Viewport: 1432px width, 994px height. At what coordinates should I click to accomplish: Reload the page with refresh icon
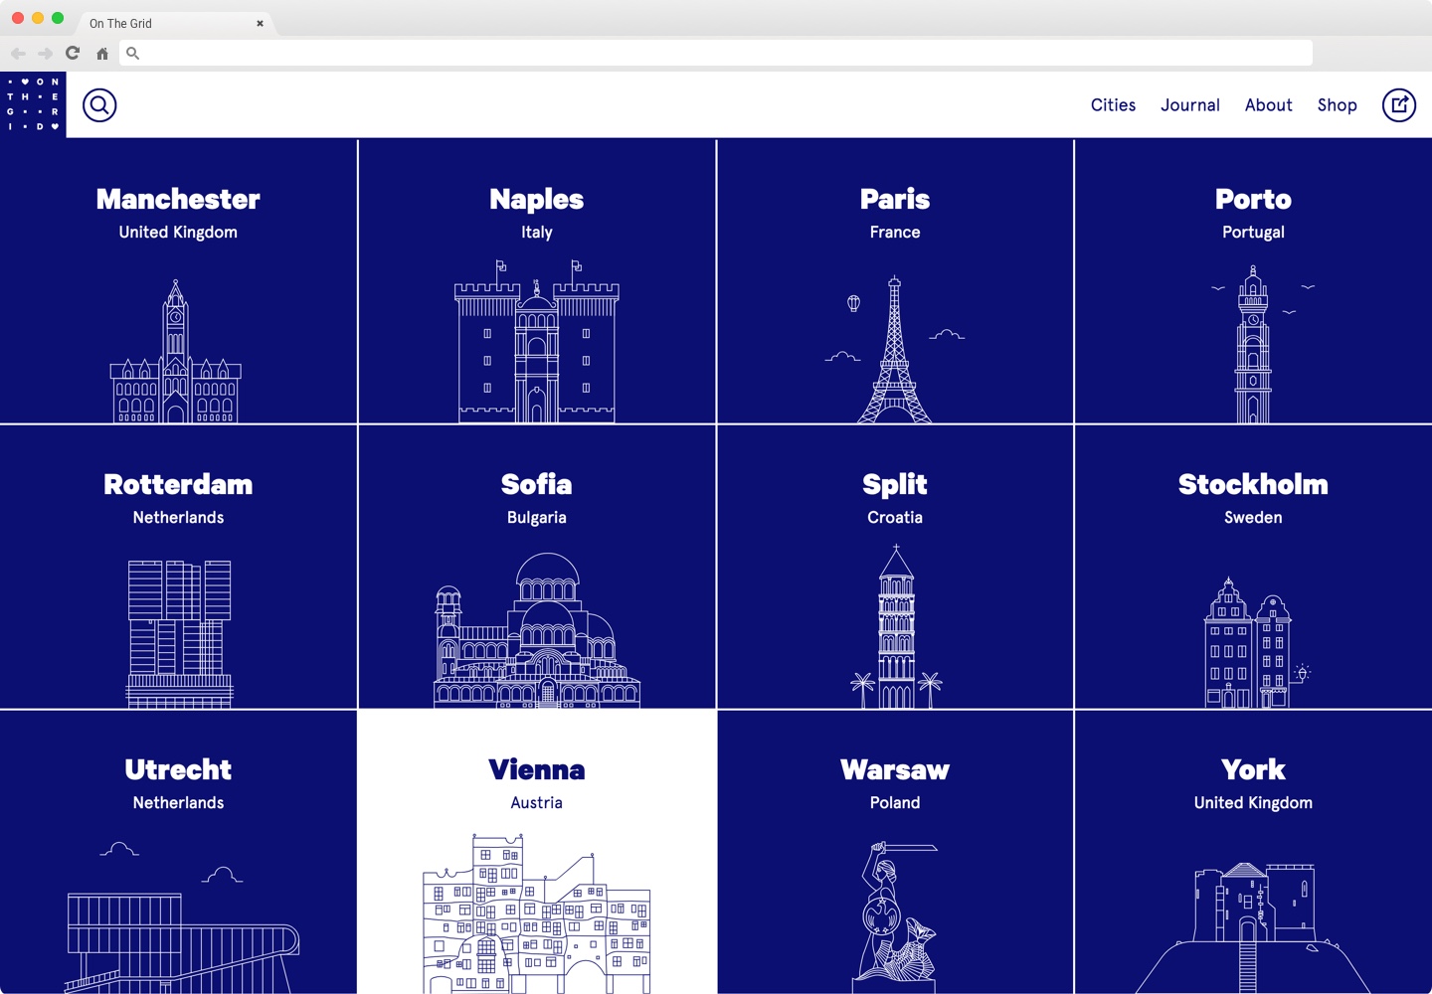pos(73,53)
